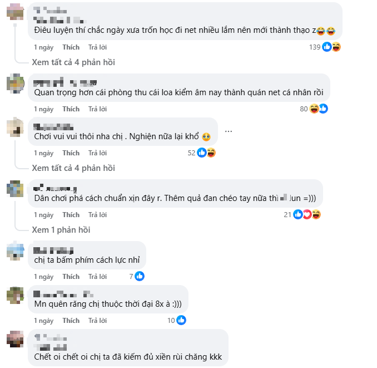Expand "Xem 1 phản hồi" replies

pyautogui.click(x=61, y=229)
